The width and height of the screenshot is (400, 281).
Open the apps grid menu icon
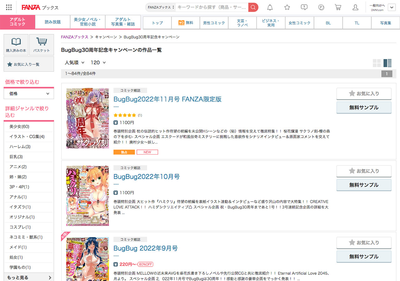[x=9, y=7]
